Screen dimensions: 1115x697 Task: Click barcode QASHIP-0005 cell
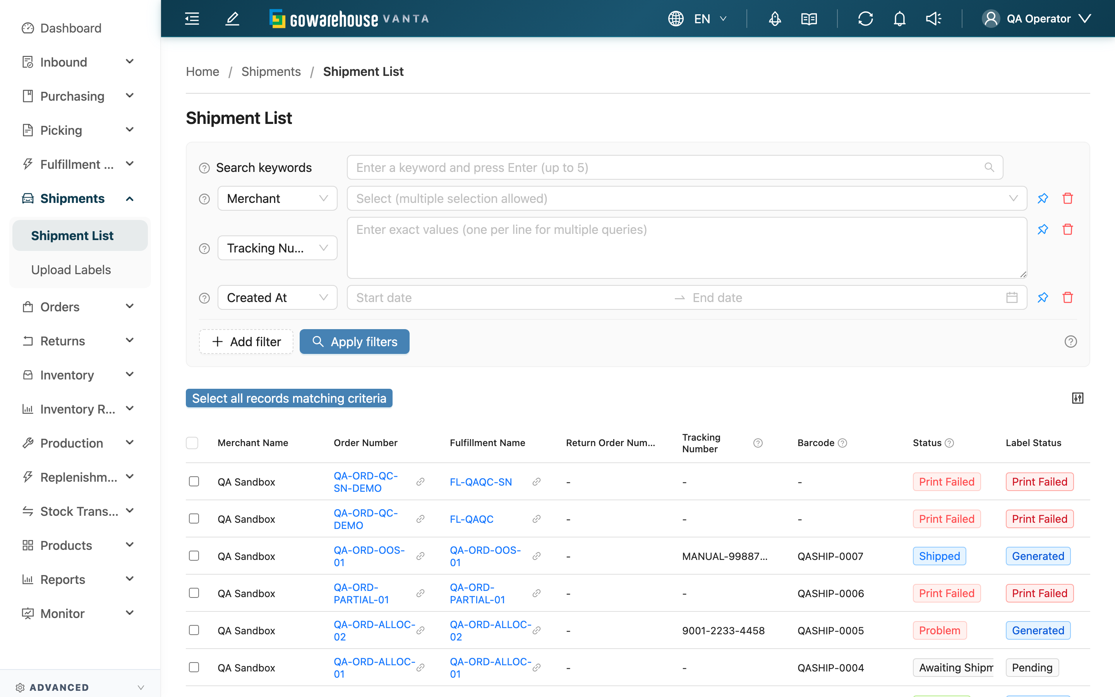[x=830, y=630]
